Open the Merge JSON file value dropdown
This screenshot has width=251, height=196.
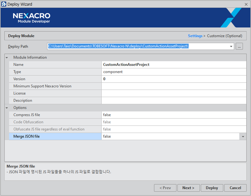[x=243, y=137]
